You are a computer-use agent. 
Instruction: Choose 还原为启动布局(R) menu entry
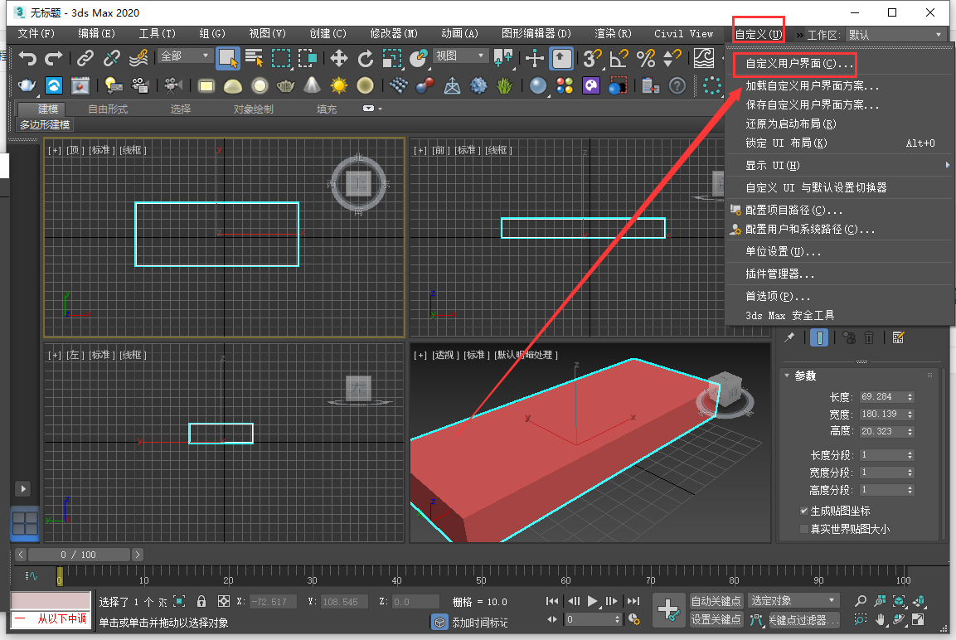click(x=791, y=124)
